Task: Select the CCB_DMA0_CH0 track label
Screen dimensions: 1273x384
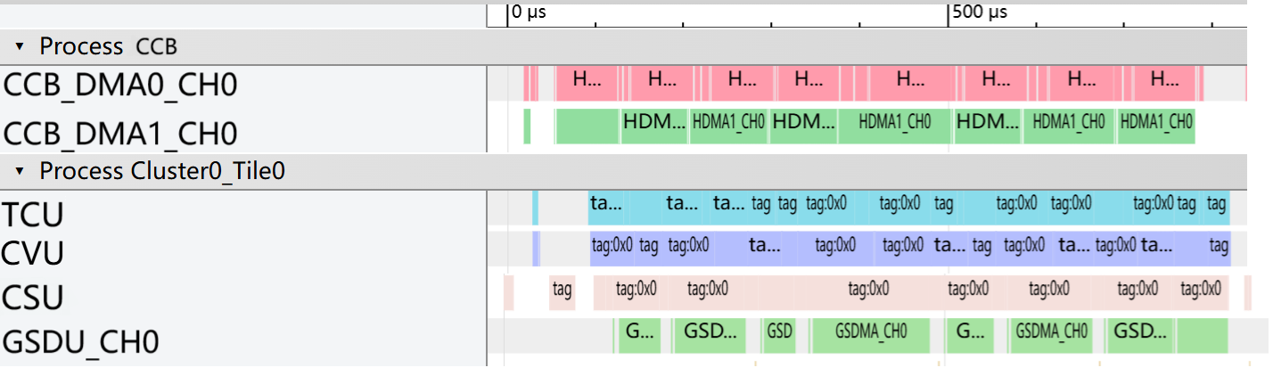Action: pos(120,86)
